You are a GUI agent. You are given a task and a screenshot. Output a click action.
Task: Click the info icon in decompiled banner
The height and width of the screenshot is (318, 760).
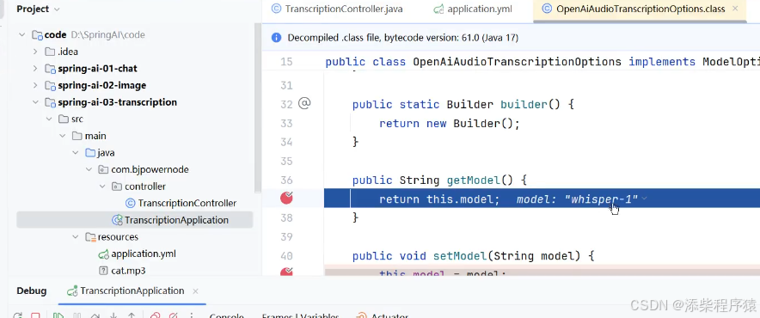[x=276, y=38]
